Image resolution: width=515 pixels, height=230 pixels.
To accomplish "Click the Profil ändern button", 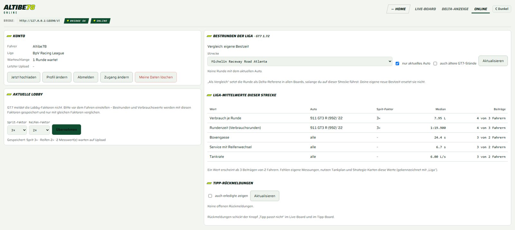I will pos(57,77).
